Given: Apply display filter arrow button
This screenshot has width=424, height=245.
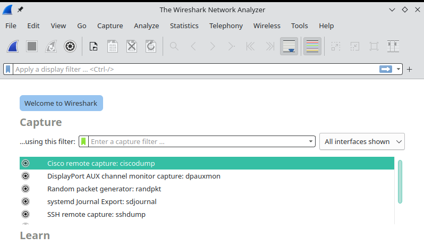Looking at the screenshot, I should (x=386, y=69).
